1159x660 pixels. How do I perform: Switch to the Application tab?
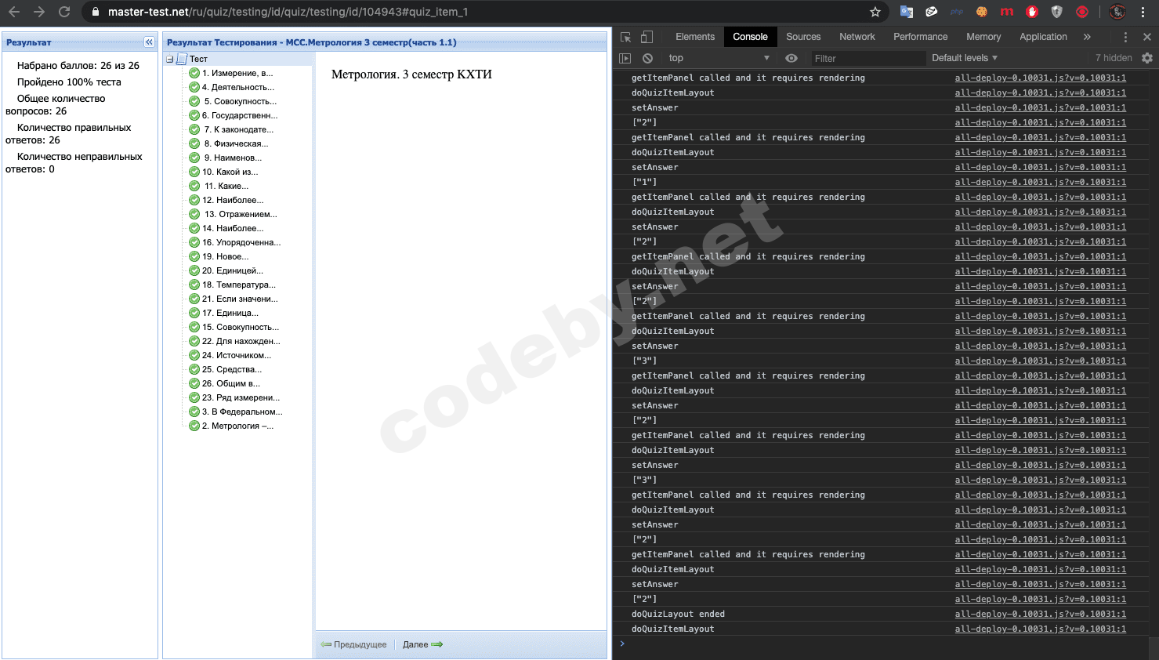tap(1043, 37)
